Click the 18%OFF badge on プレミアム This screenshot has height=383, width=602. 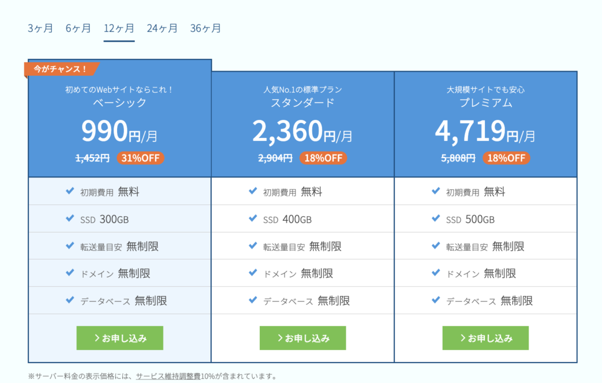pos(506,158)
